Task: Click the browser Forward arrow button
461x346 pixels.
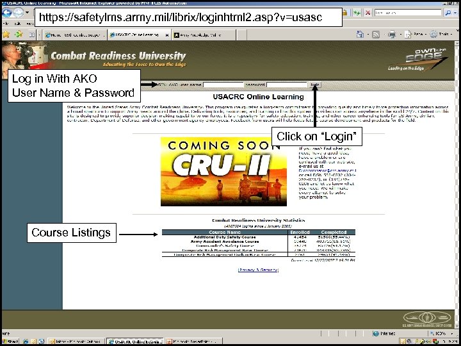Action: point(18,12)
